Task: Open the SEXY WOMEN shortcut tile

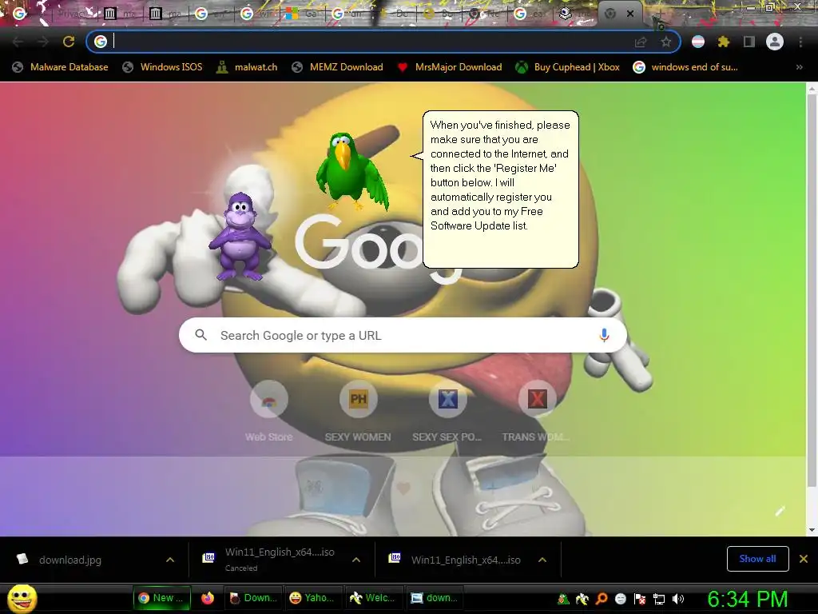Action: (x=358, y=413)
